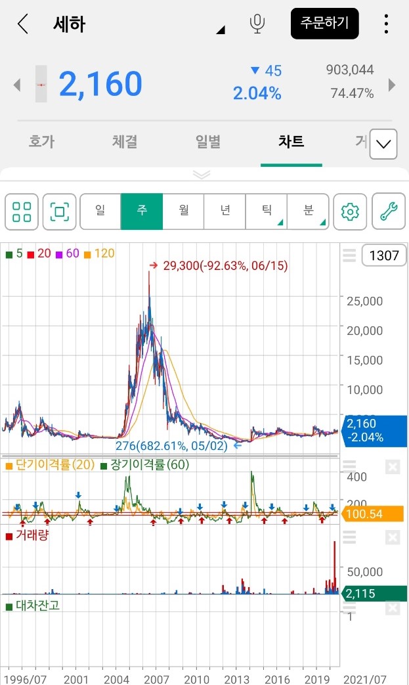Tap the 대차잔고 legend label
Screen dimensions: 409x685
click(33, 606)
